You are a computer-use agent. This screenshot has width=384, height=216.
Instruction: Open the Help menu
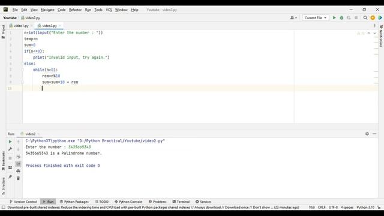click(134, 10)
